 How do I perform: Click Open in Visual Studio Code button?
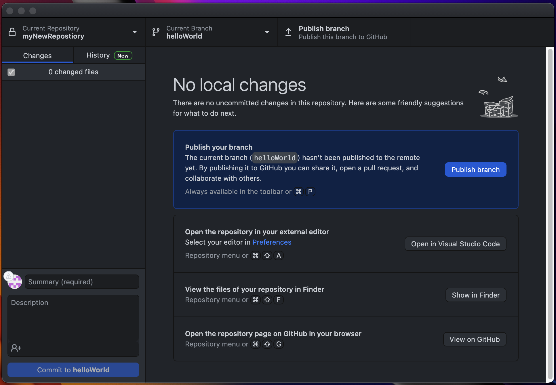point(455,244)
